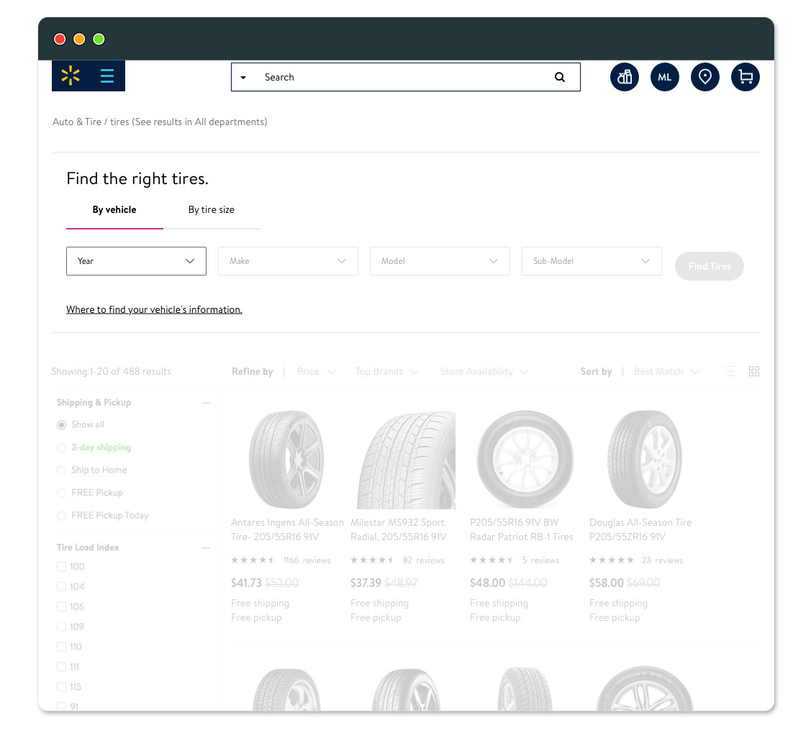
Task: Switch to grid view icon
Action: pyautogui.click(x=754, y=371)
